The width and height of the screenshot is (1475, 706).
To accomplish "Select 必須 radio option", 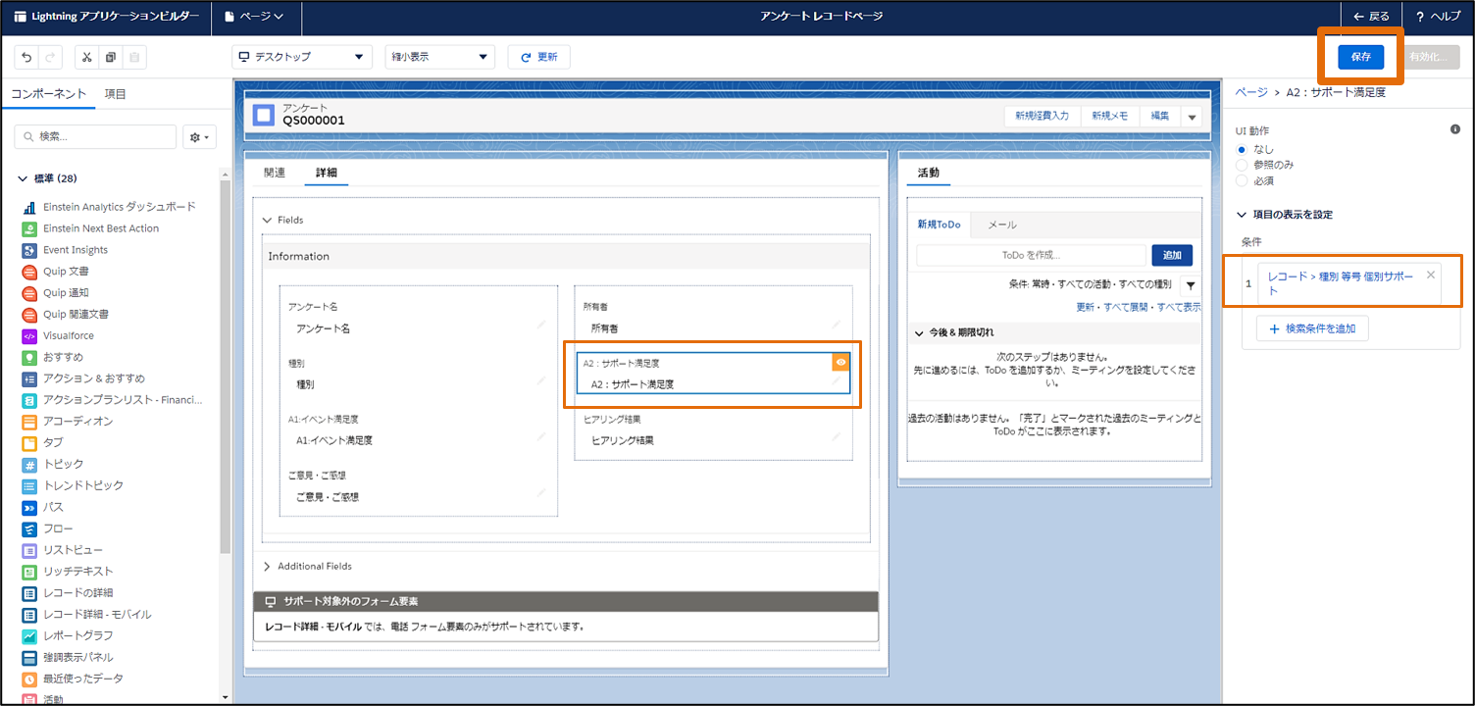I will pos(1242,180).
